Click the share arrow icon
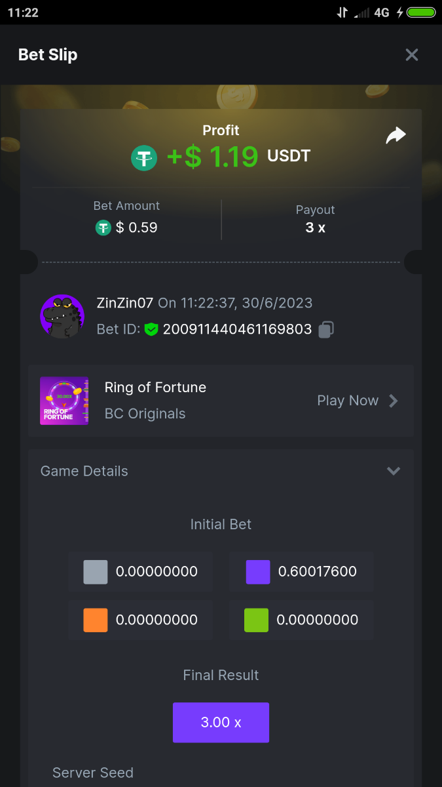Viewport: 442px width, 787px height. 396,136
